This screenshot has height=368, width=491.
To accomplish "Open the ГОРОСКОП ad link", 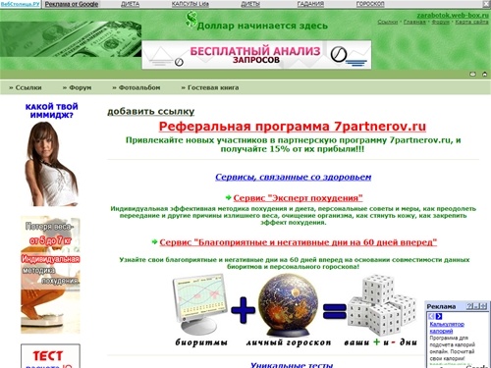I will click(x=370, y=4).
